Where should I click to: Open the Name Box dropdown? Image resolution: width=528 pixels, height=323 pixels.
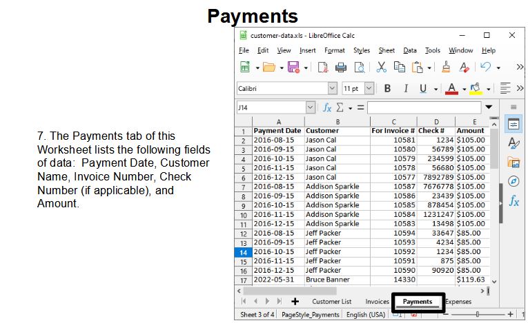click(310, 107)
